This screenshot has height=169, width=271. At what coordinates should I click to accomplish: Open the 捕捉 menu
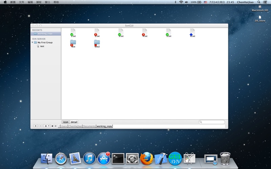(39, 2)
